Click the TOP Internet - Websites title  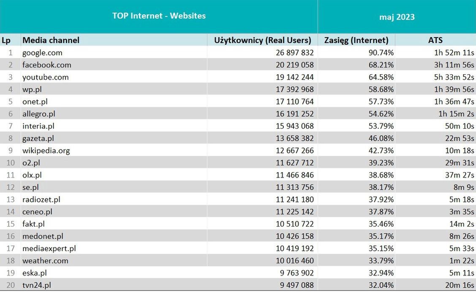pos(159,16)
